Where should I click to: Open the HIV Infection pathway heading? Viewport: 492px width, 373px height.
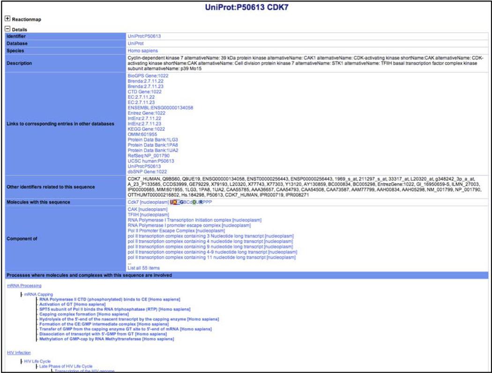19,352
